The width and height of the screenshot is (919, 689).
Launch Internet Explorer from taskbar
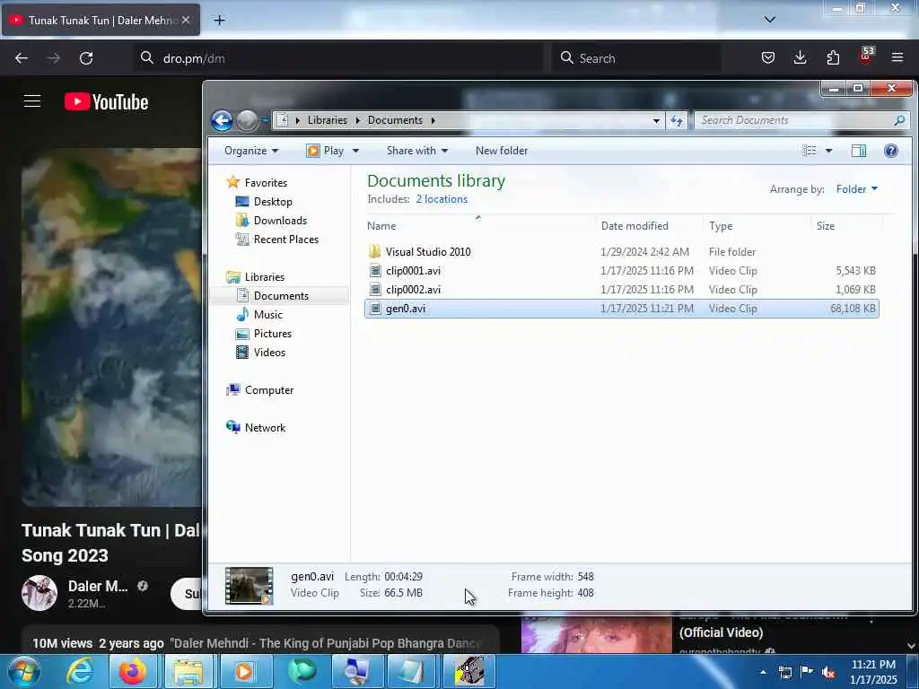pos(80,671)
